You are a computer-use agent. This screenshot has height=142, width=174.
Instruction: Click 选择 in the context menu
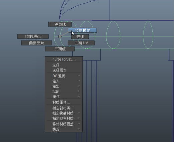[64, 65]
